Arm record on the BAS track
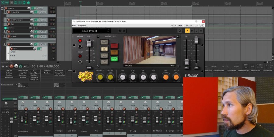This screenshot has height=137, width=274. 9,24
